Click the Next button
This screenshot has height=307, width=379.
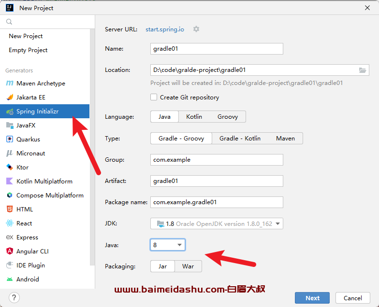[312, 298]
